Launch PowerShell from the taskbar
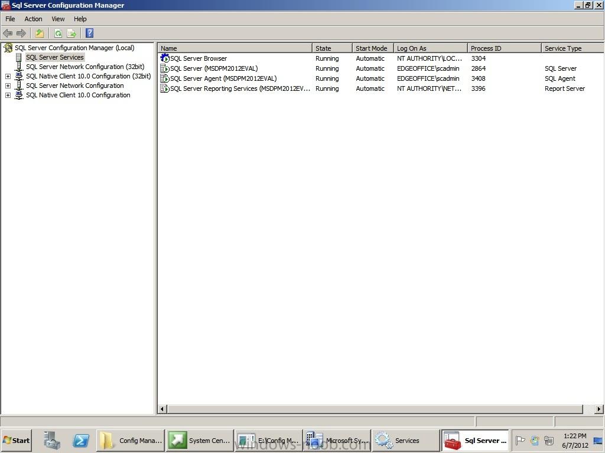Image resolution: width=605 pixels, height=453 pixels. pos(80,440)
